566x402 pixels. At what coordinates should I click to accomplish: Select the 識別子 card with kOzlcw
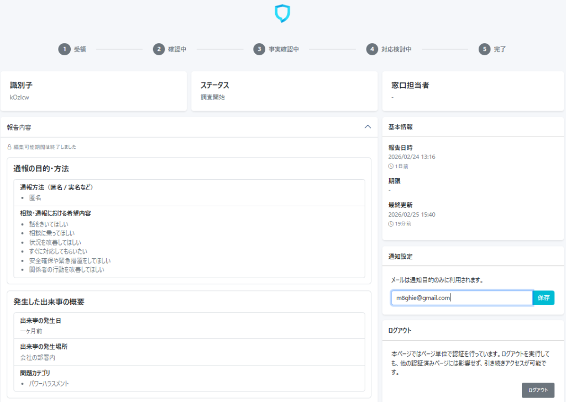(x=93, y=91)
